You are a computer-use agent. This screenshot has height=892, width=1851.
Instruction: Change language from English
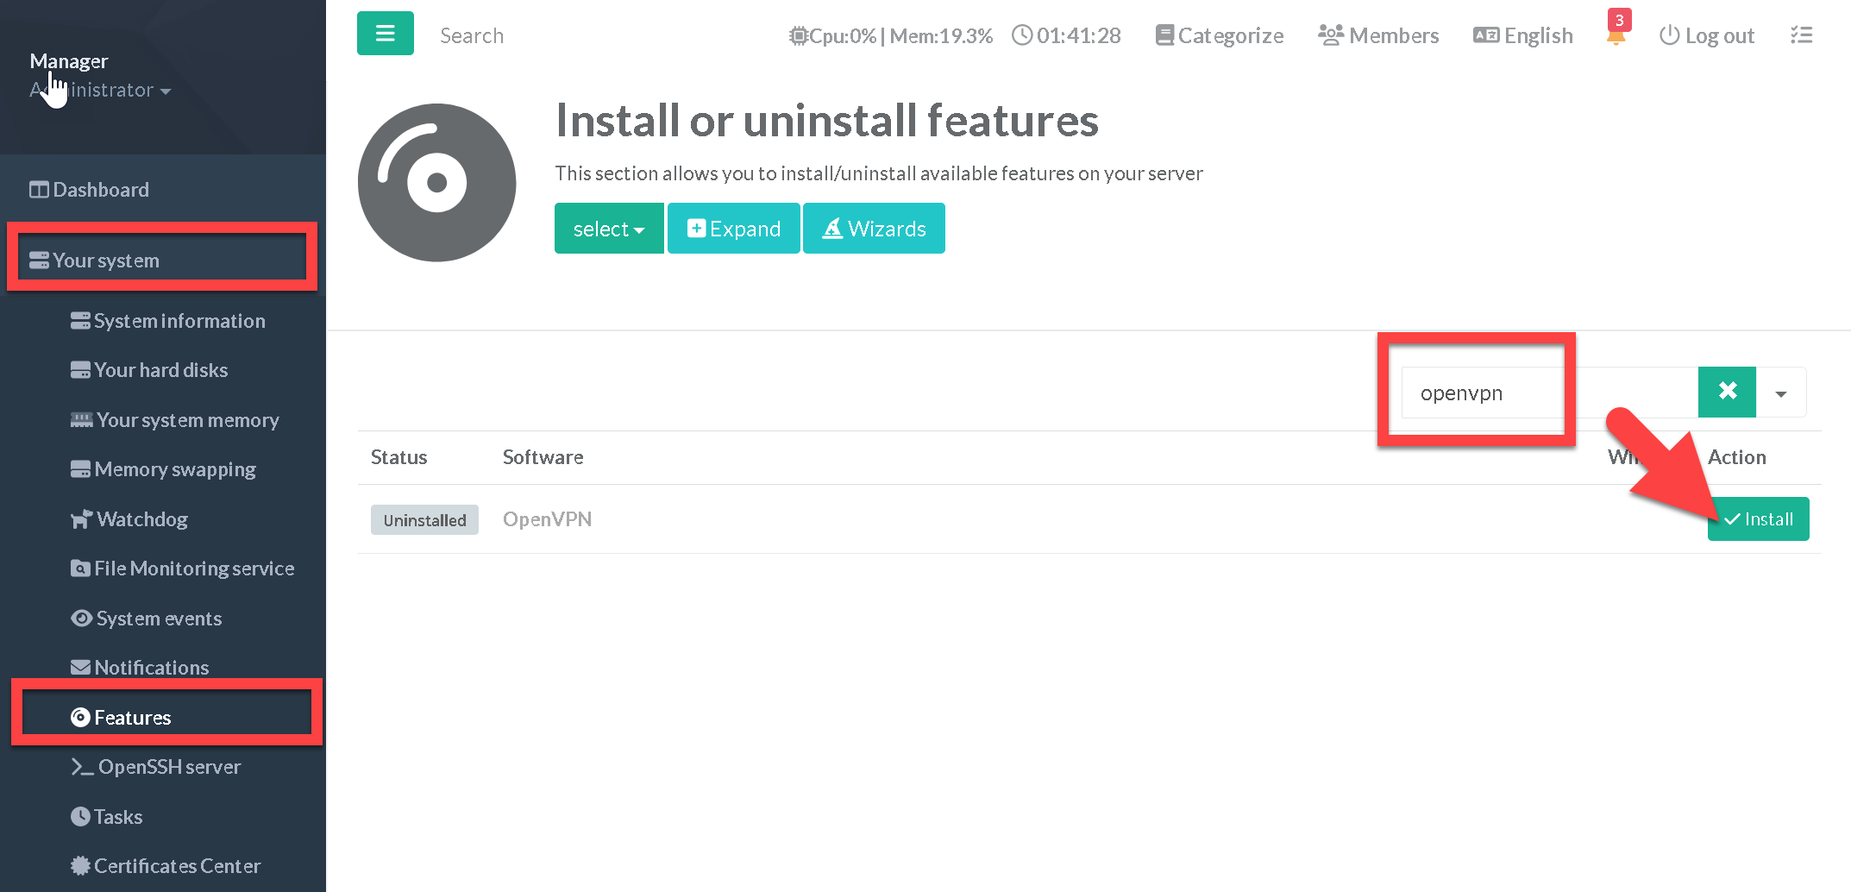point(1523,35)
